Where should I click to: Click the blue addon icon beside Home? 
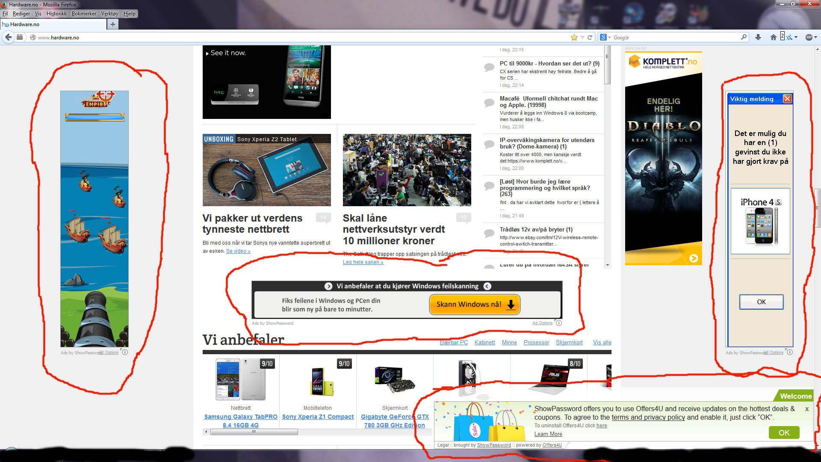(789, 37)
